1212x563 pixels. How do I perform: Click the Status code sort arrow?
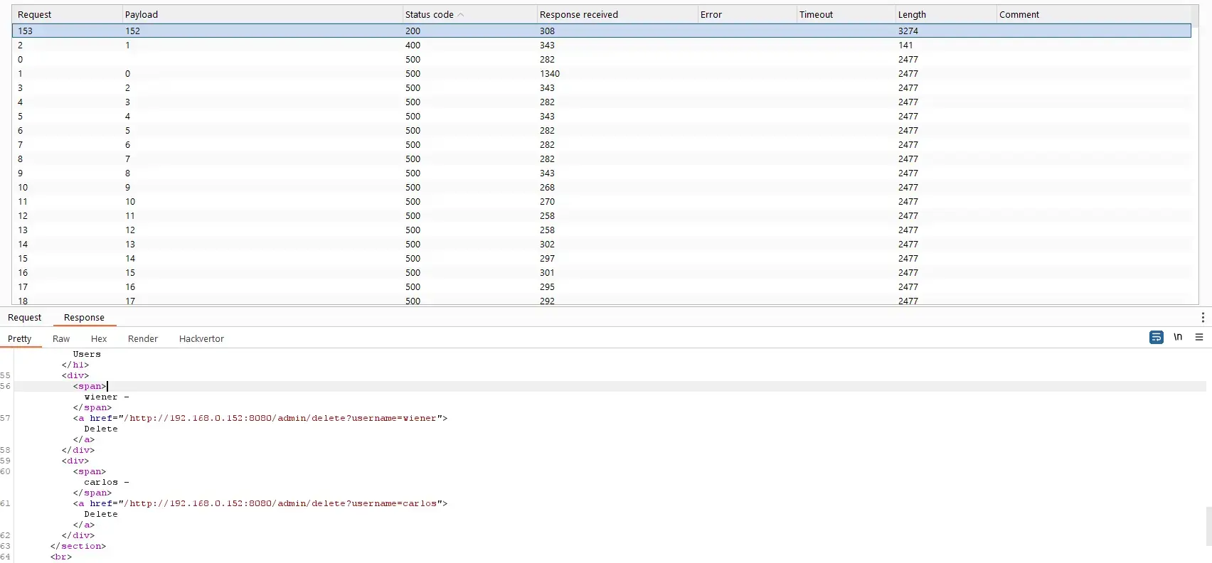[x=461, y=15]
